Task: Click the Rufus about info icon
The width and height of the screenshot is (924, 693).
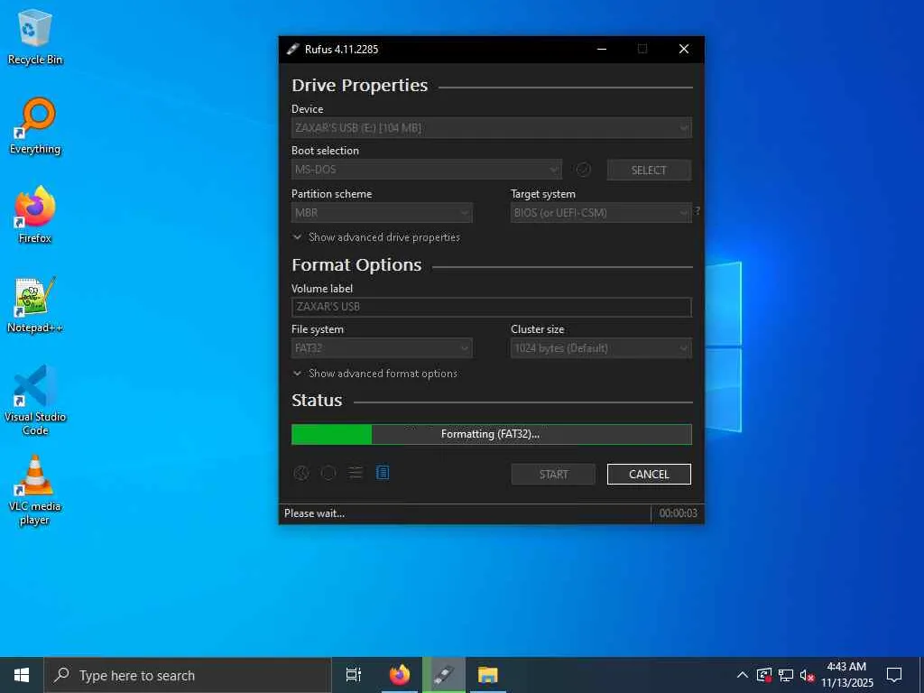Action: coord(328,473)
